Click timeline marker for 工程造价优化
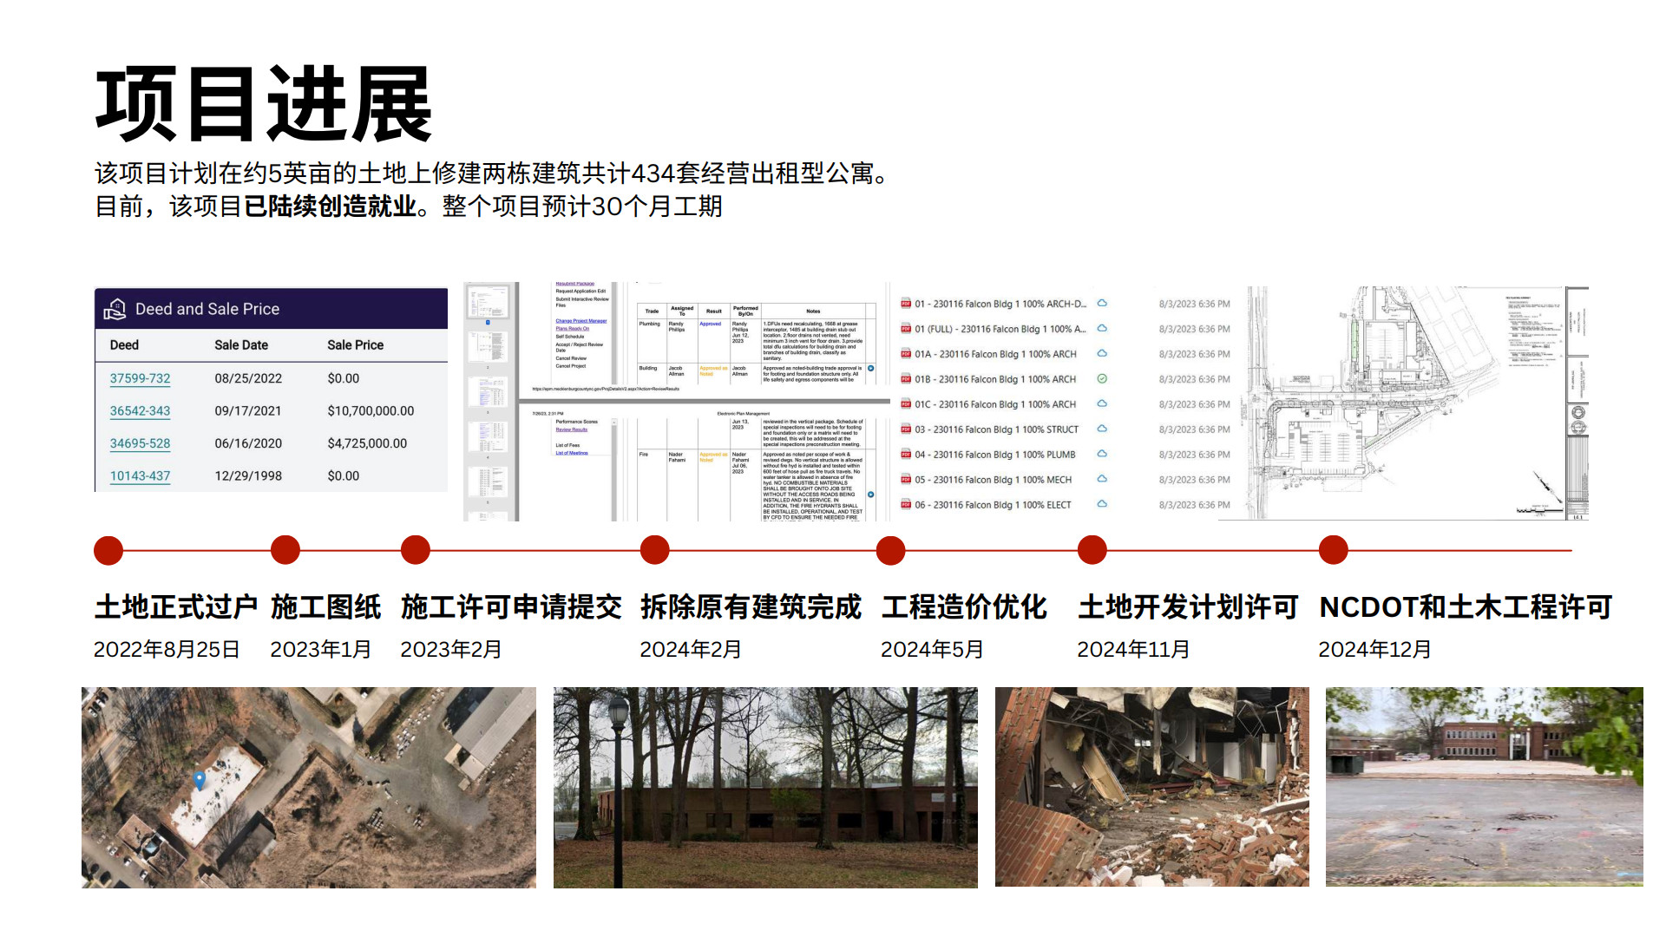This screenshot has height=937, width=1666. pyautogui.click(x=891, y=551)
